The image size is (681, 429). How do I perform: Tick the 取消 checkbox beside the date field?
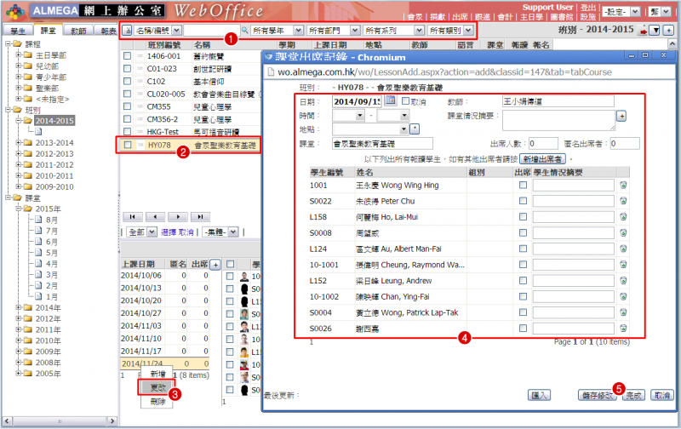click(406, 100)
